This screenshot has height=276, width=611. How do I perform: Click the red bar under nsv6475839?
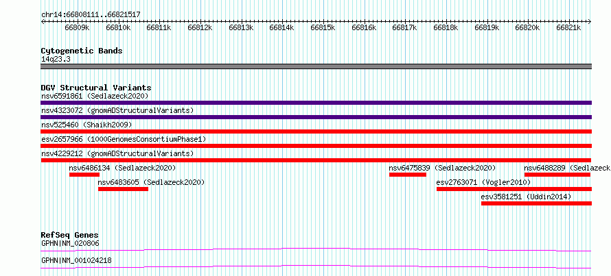pyautogui.click(x=408, y=175)
